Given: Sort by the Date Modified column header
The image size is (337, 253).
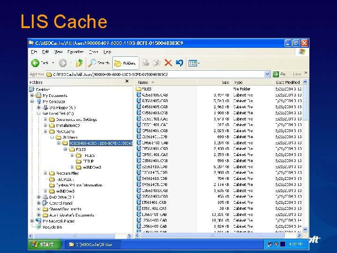Looking at the screenshot, I should (x=288, y=82).
